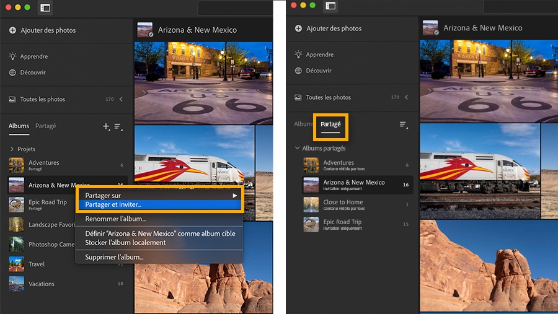Screen dimensions: 558x314
Task: Choose Renommer l'album... from the context menu
Action: [x=159, y=219]
